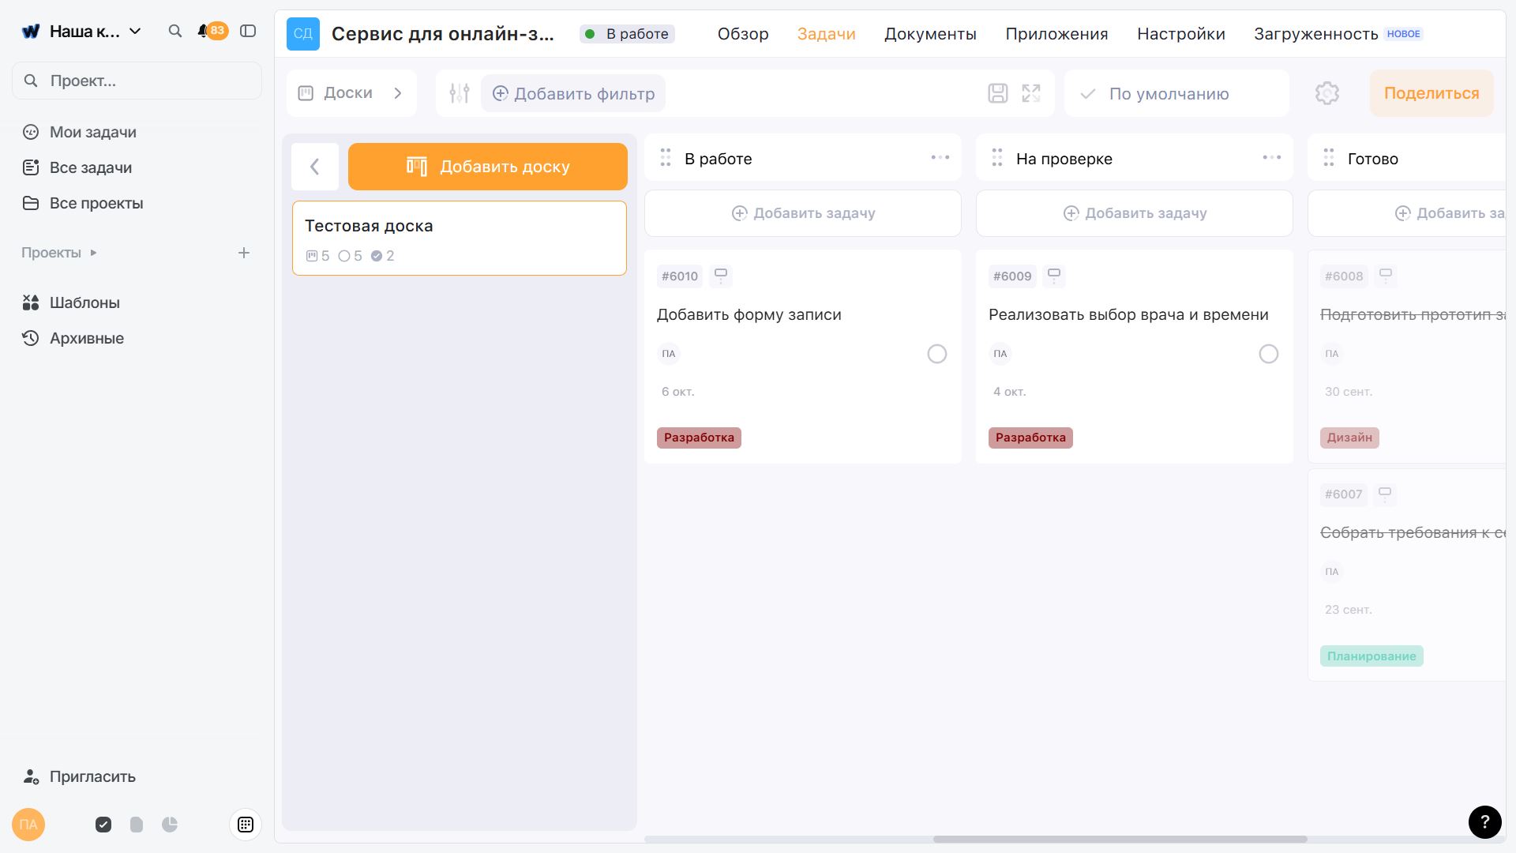Image resolution: width=1516 pixels, height=853 pixels.
Task: Open the filter sliders icon
Action: [460, 93]
